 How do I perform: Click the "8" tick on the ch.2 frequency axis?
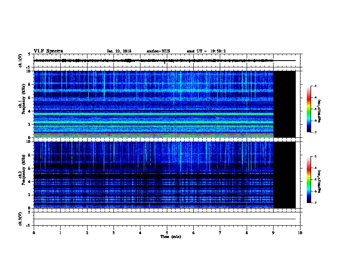[29, 155]
